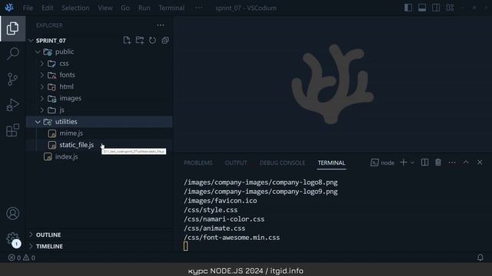The height and width of the screenshot is (276, 492).
Task: Open the Edit menu
Action: coord(48,8)
